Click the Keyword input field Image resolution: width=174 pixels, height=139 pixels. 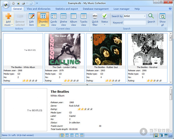click(x=135, y=23)
